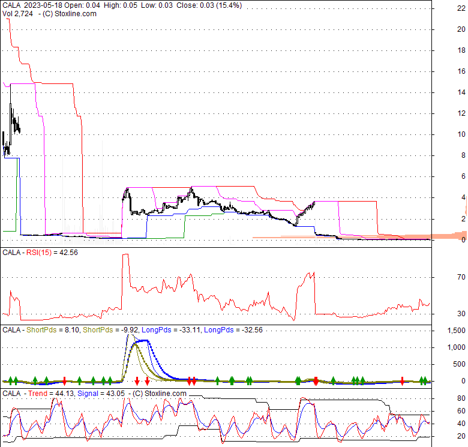Click the 1,500 axis label
Image resolution: width=468 pixels, height=447 pixels.
point(457,331)
